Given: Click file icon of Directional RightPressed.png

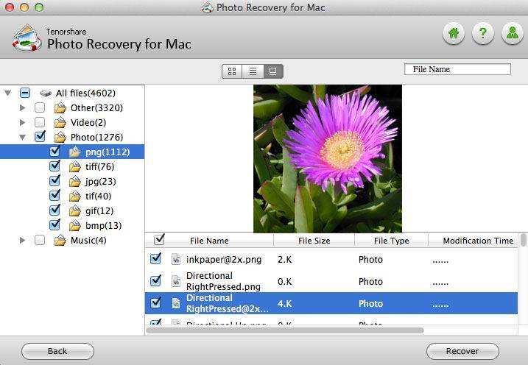Looking at the screenshot, I should pos(176,281).
